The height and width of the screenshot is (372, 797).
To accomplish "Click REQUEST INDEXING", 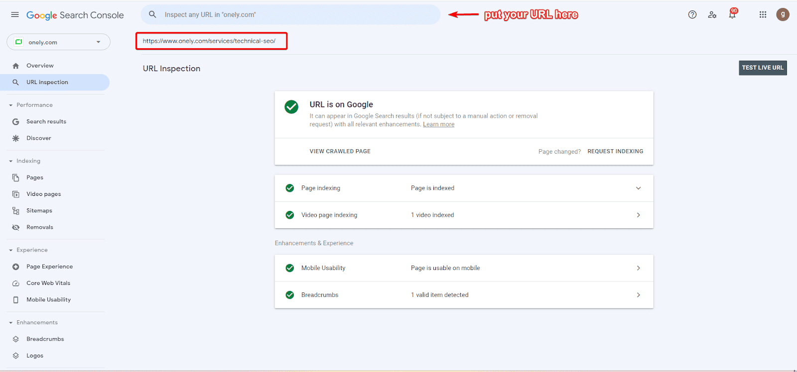I will 615,151.
